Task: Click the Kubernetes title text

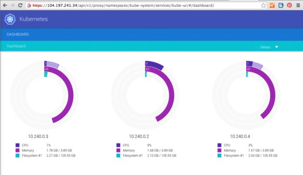Action: 34,19
